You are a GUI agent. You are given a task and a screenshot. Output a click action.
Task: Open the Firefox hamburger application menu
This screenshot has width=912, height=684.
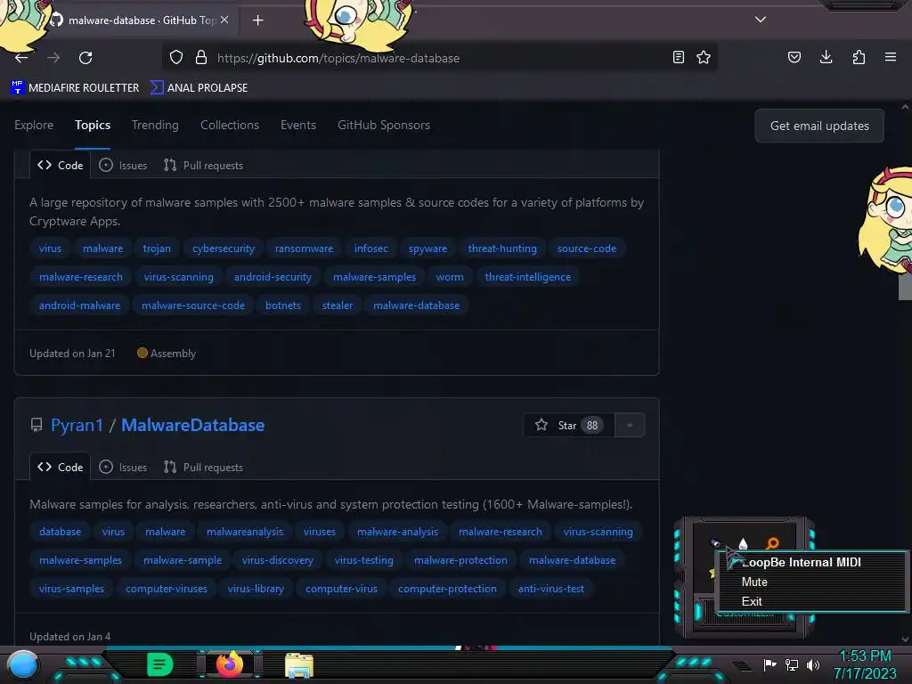click(x=891, y=57)
